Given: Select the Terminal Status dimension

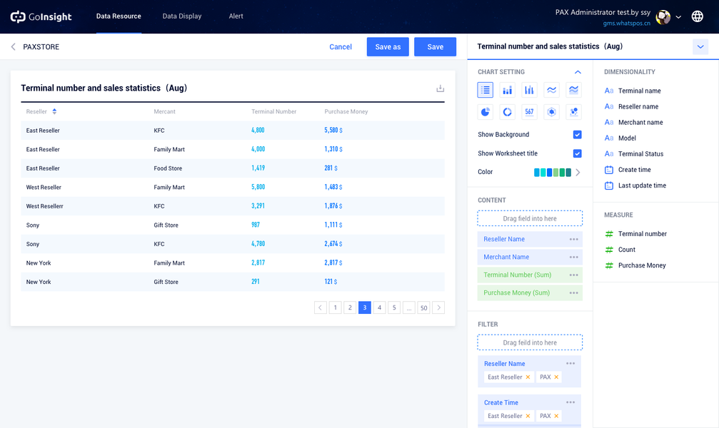Looking at the screenshot, I should click(640, 154).
